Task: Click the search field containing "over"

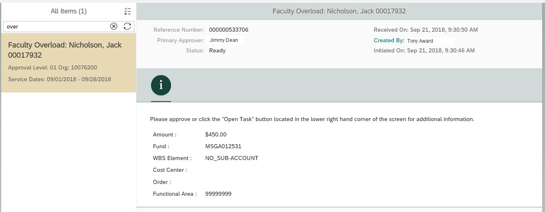Action: click(57, 26)
